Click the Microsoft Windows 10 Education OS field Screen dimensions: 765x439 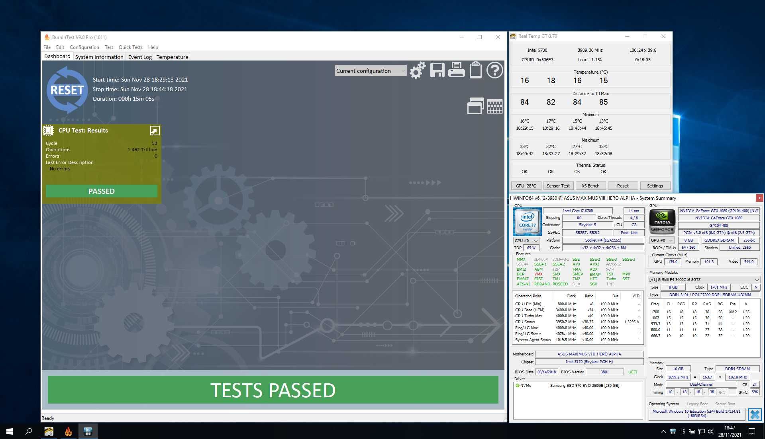[x=696, y=414]
